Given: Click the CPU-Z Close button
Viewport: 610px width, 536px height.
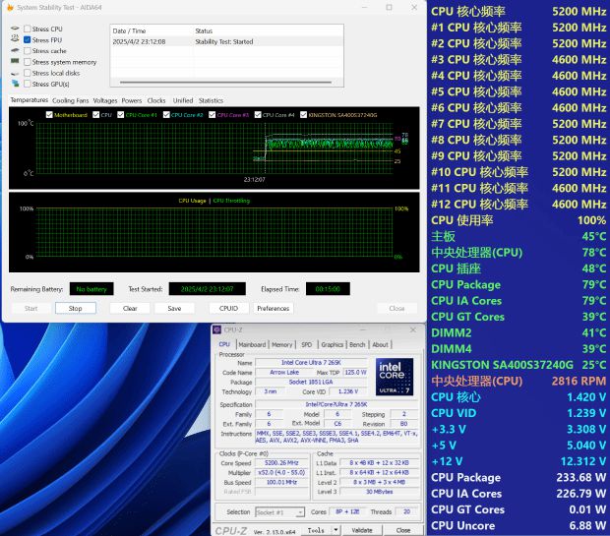Looking at the screenshot, I should click(403, 530).
